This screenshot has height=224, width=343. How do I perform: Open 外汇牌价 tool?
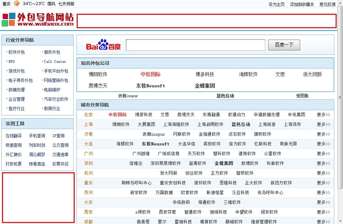pyautogui.click(x=13, y=155)
